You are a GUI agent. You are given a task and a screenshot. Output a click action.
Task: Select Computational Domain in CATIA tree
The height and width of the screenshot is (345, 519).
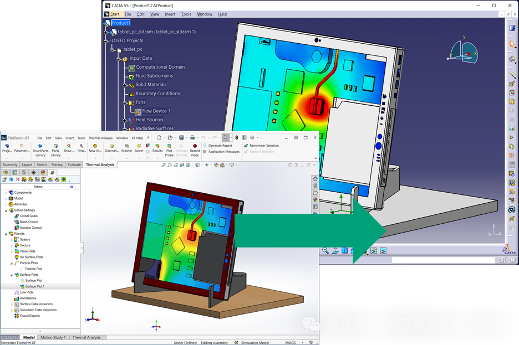(x=160, y=67)
